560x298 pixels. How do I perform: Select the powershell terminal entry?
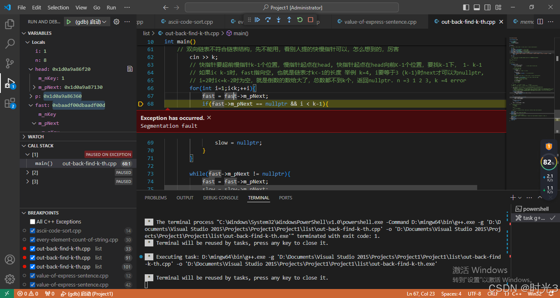pos(535,209)
